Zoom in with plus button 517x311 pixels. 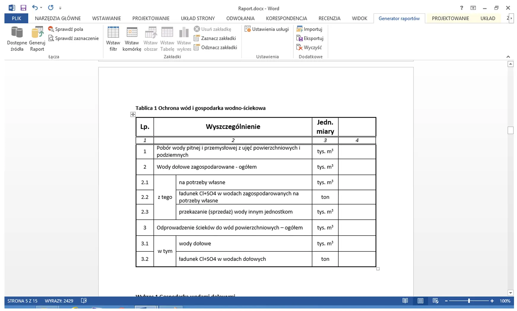(492, 301)
